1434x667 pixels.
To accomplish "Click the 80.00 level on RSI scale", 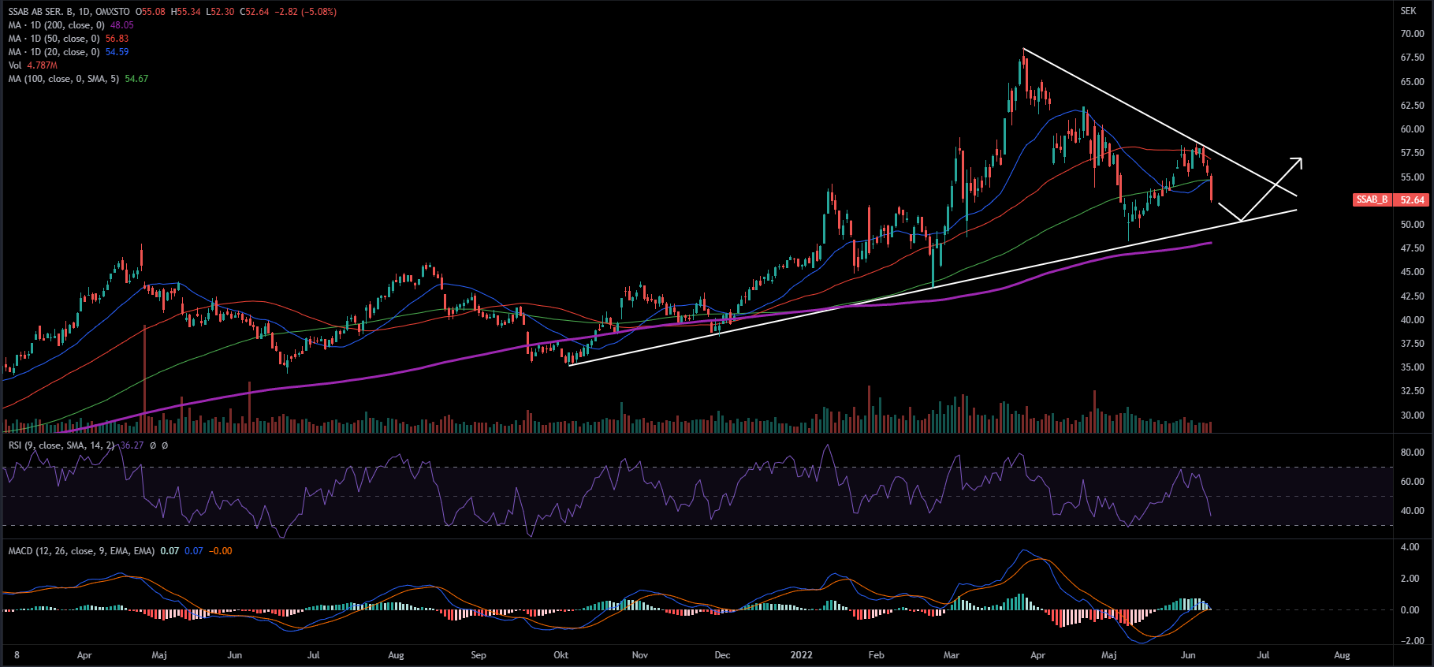I will 1412,453.
